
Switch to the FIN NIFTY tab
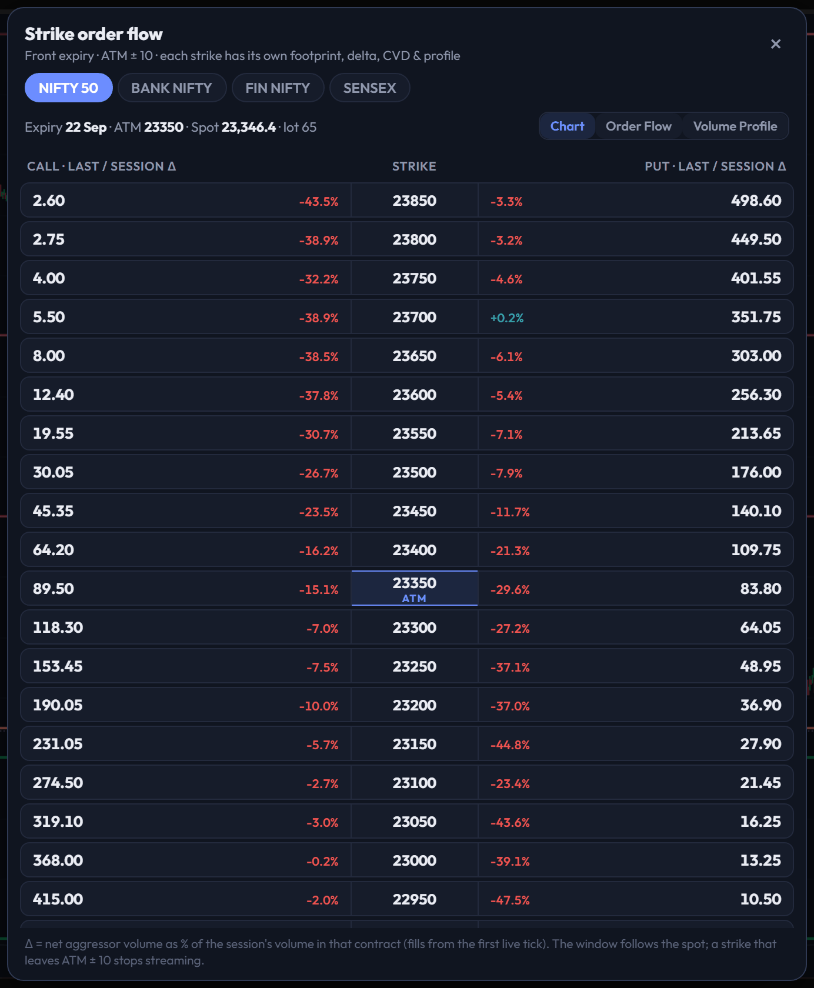coord(278,88)
